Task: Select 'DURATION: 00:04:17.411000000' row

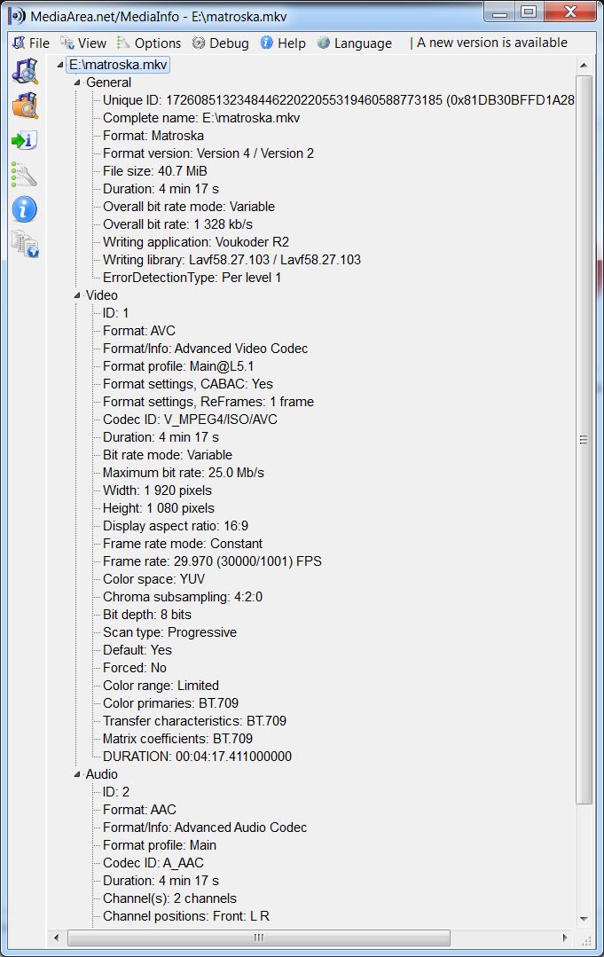Action: pos(197,757)
